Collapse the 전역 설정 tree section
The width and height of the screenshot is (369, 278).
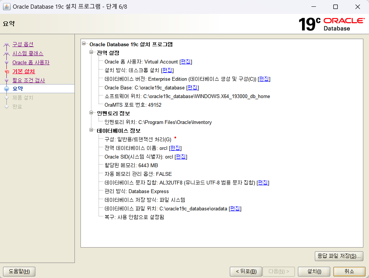coord(91,52)
